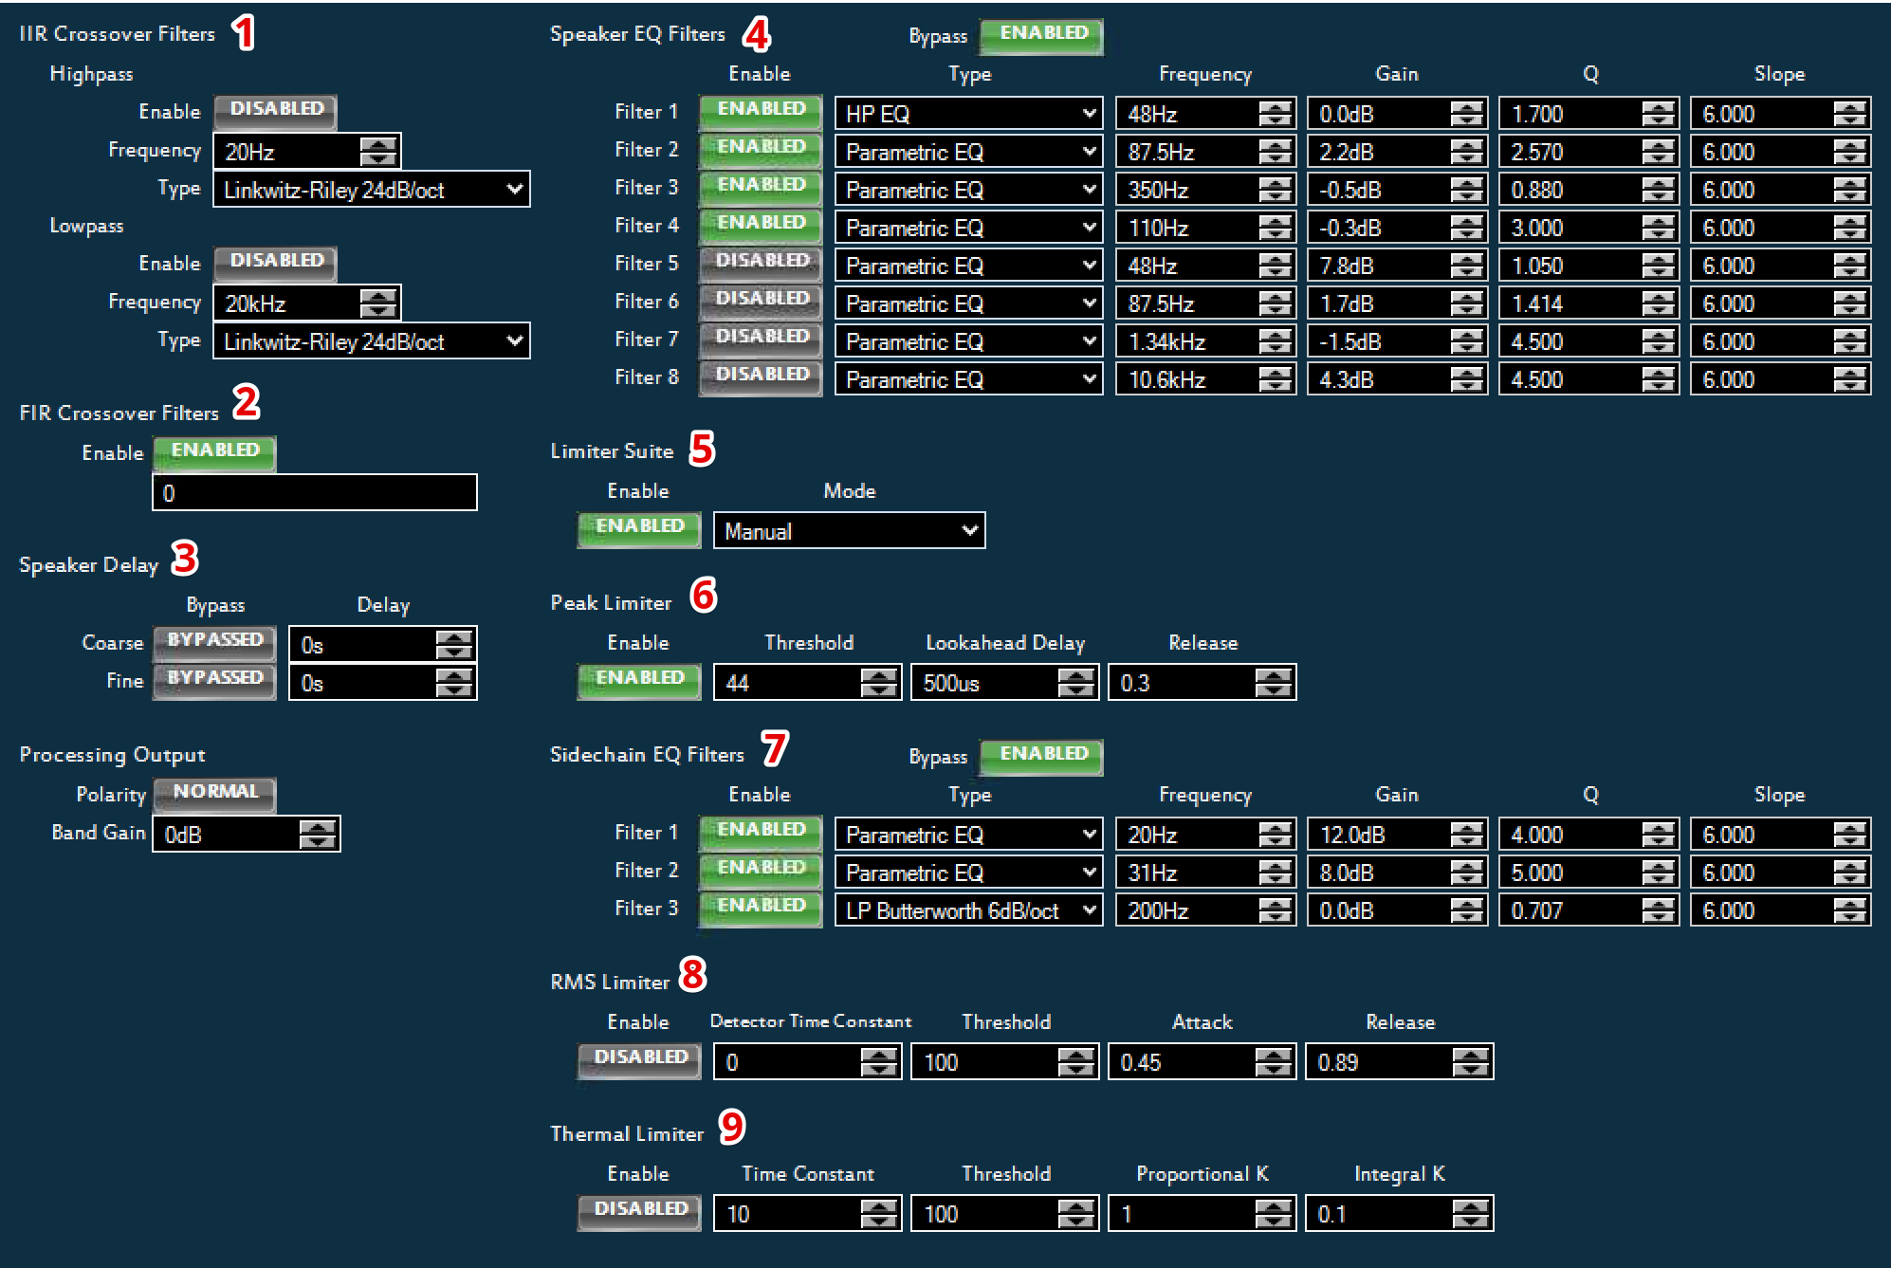Open Speaker EQ Filter 7 type dropdown

point(968,340)
